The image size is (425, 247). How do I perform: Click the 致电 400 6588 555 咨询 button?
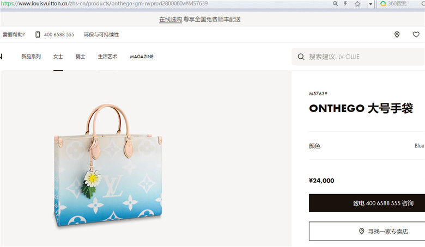click(367, 203)
